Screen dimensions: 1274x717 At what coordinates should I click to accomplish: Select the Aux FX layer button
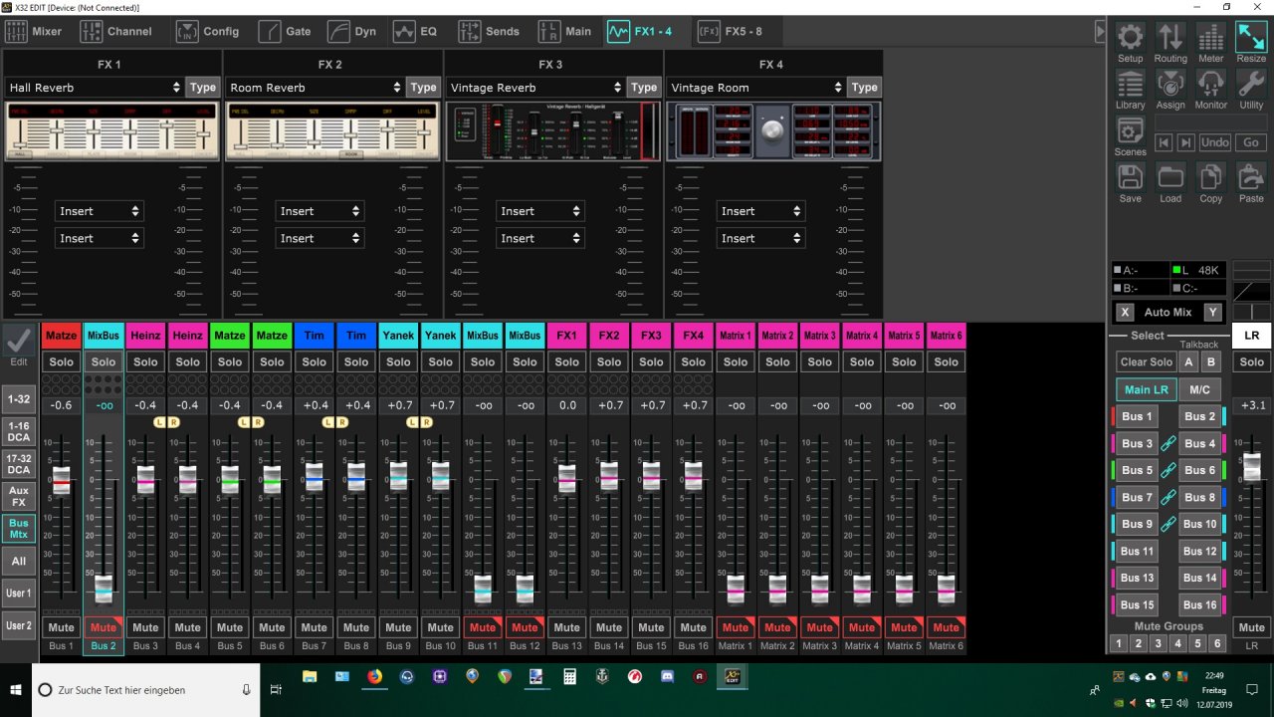pyautogui.click(x=18, y=496)
